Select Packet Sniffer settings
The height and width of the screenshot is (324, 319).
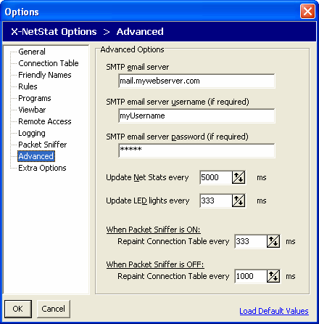pyautogui.click(x=43, y=145)
